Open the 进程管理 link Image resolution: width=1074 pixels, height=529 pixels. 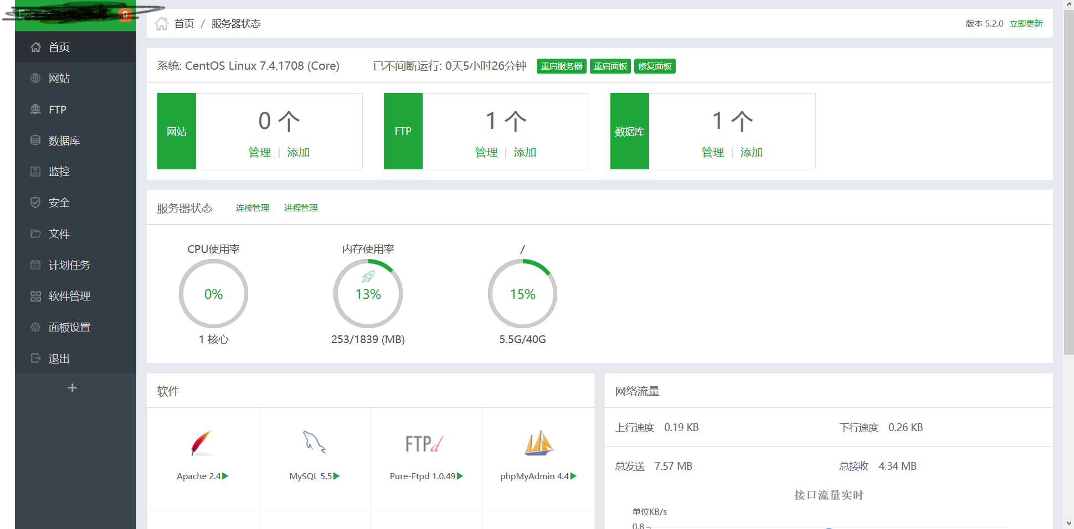click(x=301, y=208)
